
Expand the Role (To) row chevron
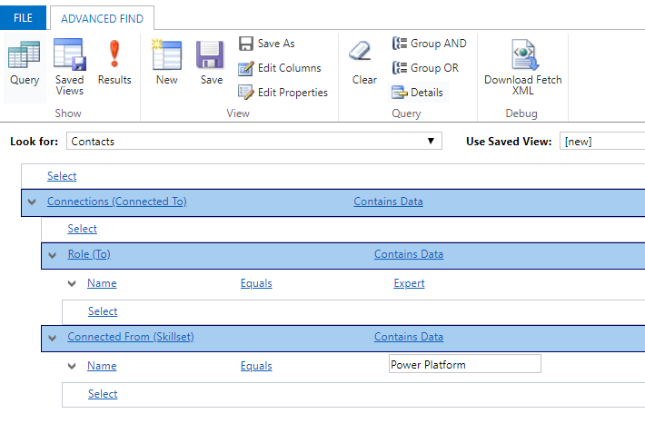[x=53, y=255]
